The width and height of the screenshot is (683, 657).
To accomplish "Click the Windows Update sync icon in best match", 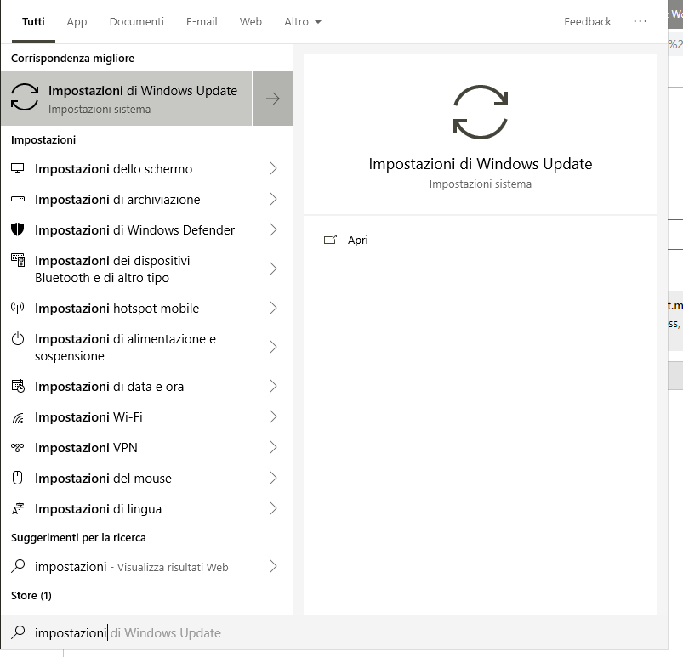I will pos(25,98).
